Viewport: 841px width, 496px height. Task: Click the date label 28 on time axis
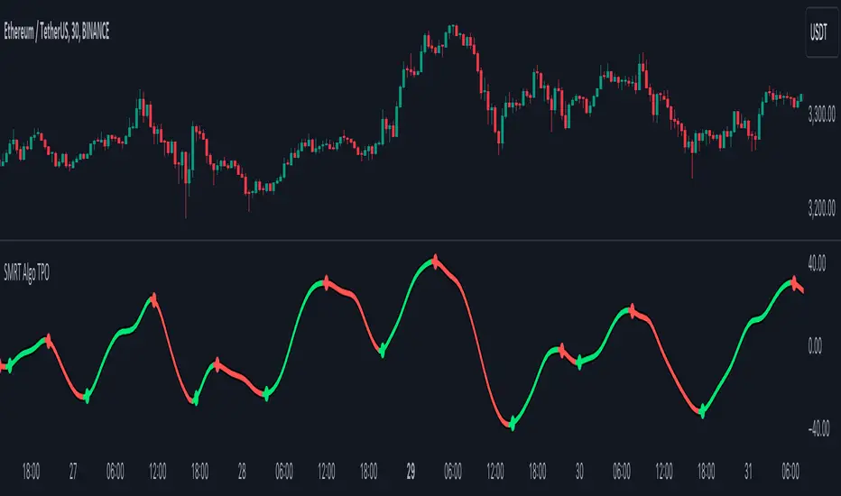click(242, 471)
